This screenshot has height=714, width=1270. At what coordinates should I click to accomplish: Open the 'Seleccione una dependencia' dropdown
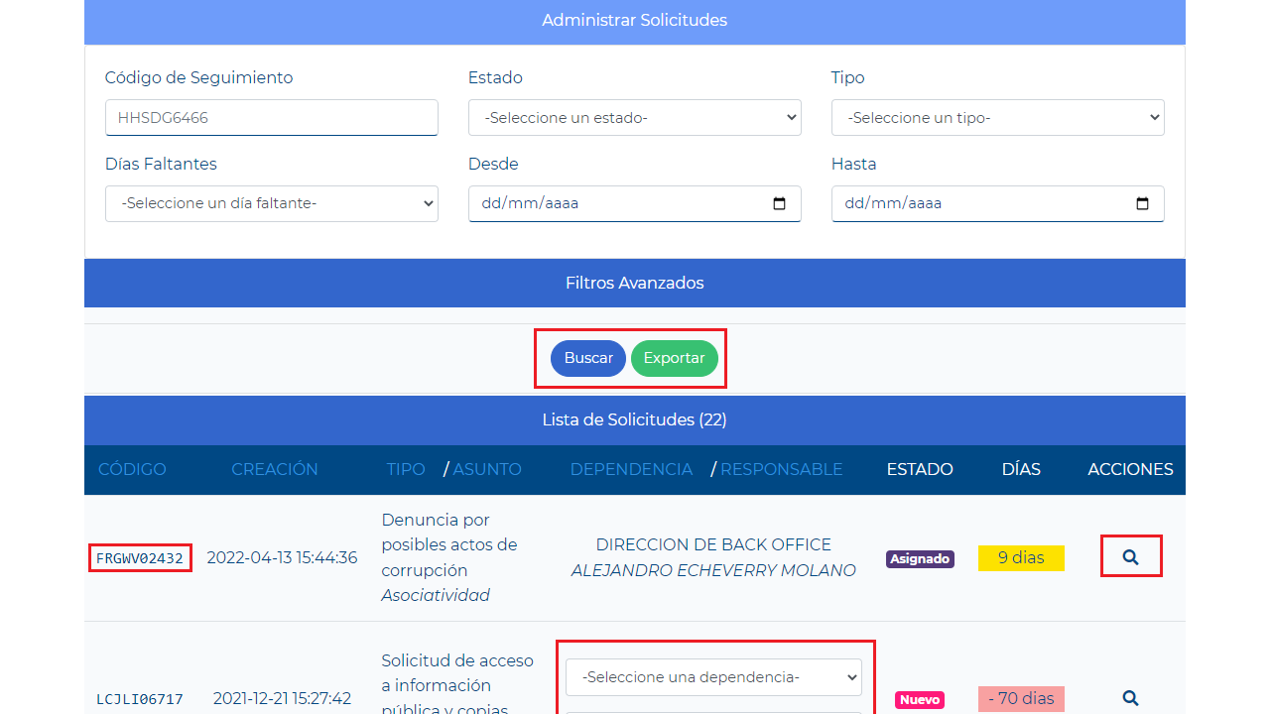click(x=713, y=677)
